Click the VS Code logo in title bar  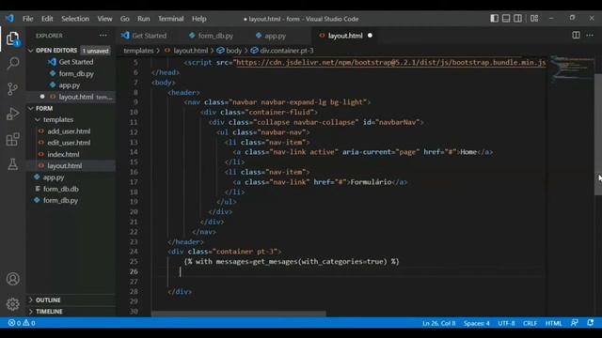coord(9,18)
